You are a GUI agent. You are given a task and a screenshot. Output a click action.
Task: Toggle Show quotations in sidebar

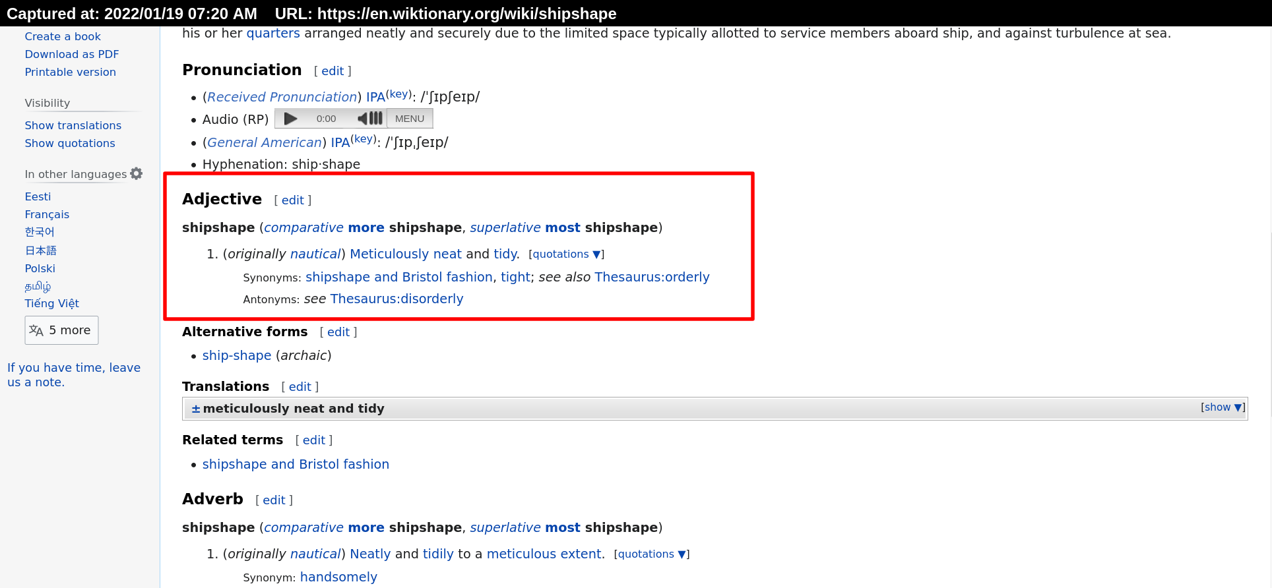point(70,143)
